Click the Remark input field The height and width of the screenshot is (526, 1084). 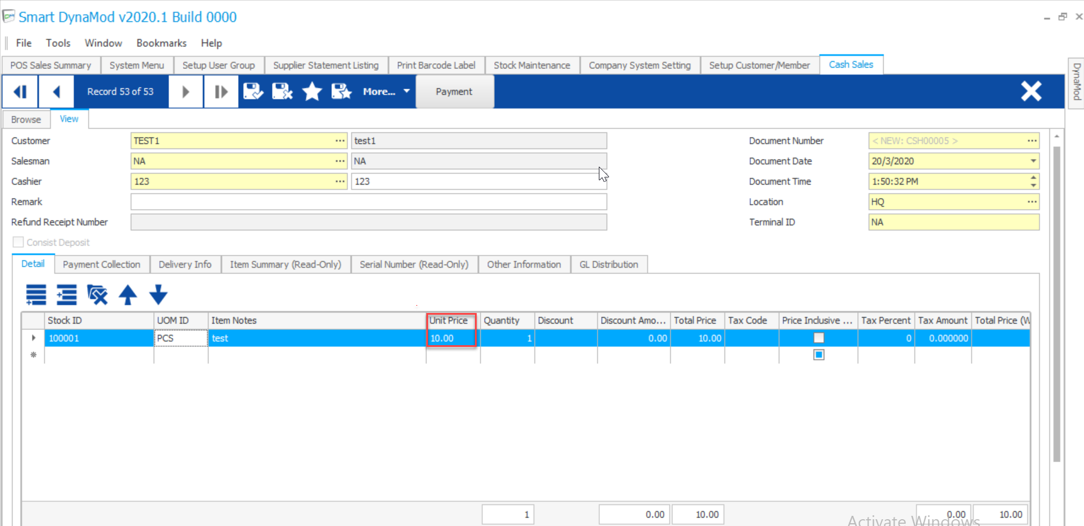coord(369,202)
